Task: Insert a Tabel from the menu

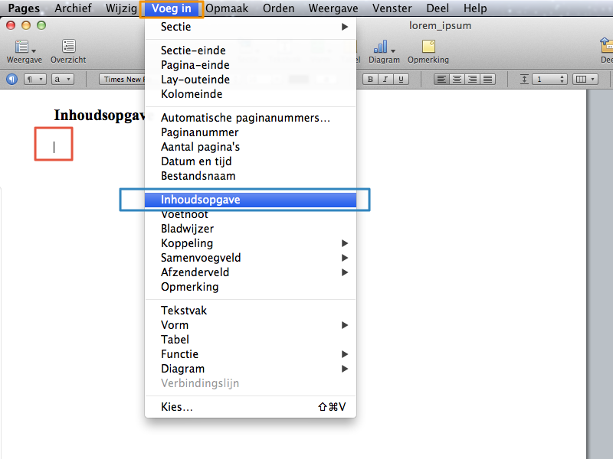Action: coord(251,340)
